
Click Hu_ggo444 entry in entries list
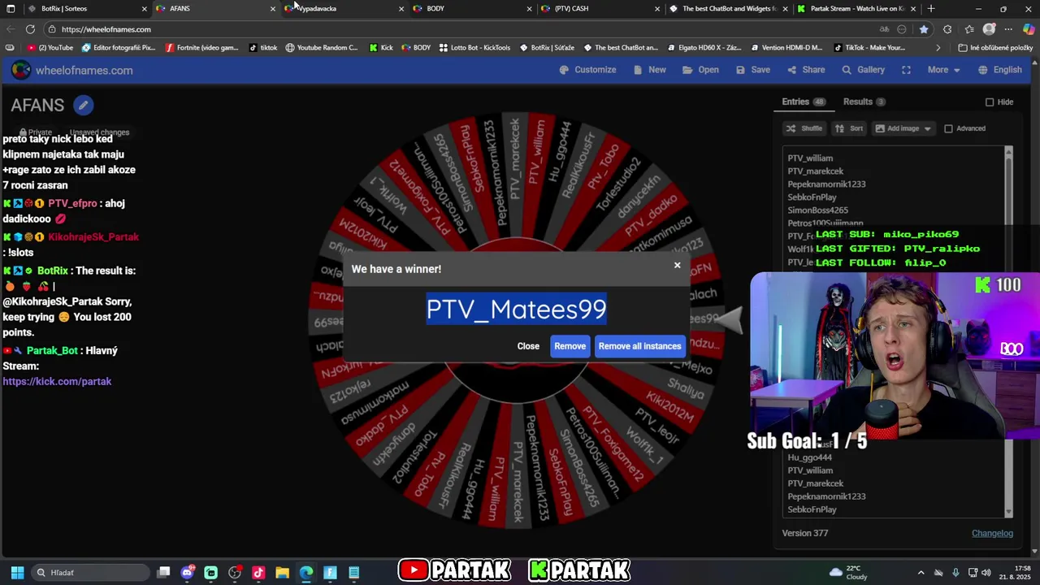point(809,457)
